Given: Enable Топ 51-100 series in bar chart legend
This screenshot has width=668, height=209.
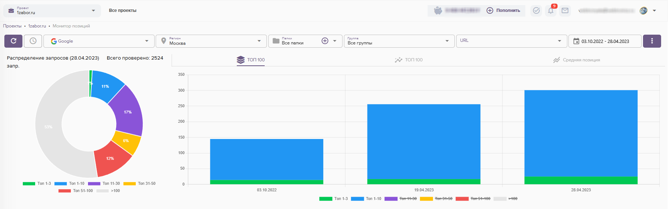Looking at the screenshot, I should [x=473, y=199].
